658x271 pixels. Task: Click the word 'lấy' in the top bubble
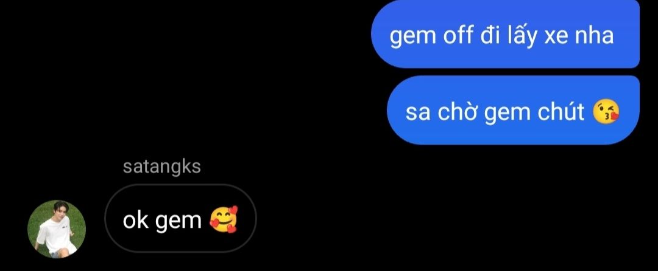coord(518,36)
